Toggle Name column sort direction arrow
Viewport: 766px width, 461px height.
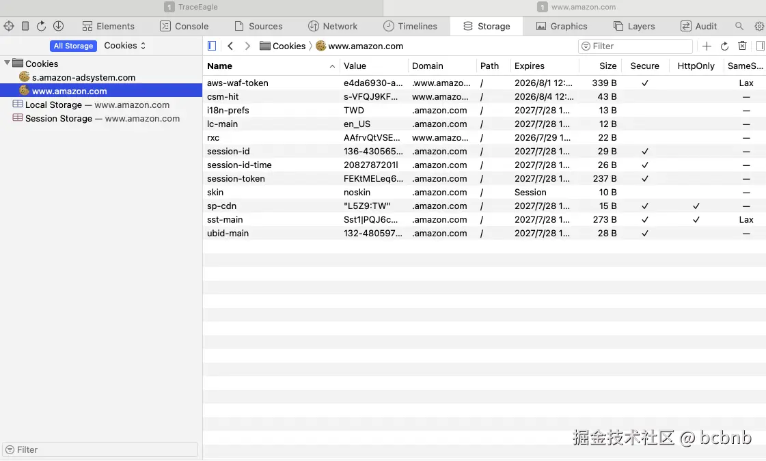click(332, 66)
